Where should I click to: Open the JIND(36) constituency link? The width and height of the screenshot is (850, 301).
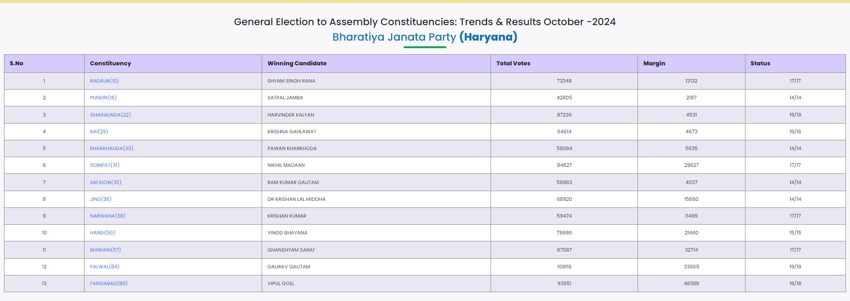click(x=100, y=199)
